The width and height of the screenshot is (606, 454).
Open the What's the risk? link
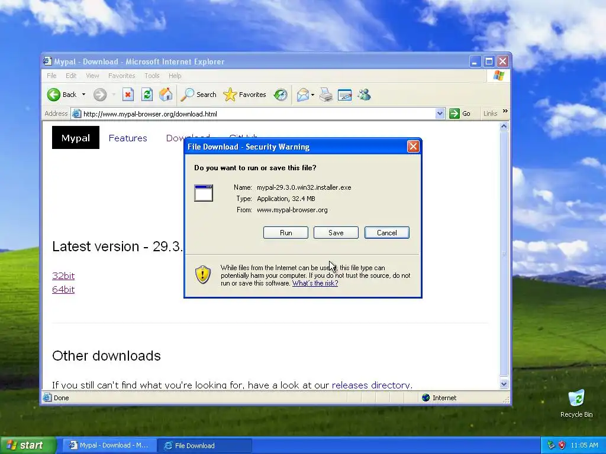pyautogui.click(x=315, y=283)
